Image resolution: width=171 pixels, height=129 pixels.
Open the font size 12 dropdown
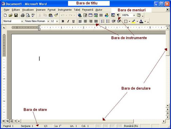point(57,21)
